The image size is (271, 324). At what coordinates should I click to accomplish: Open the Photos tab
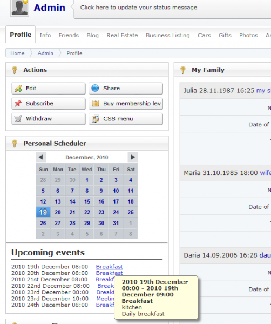click(248, 35)
